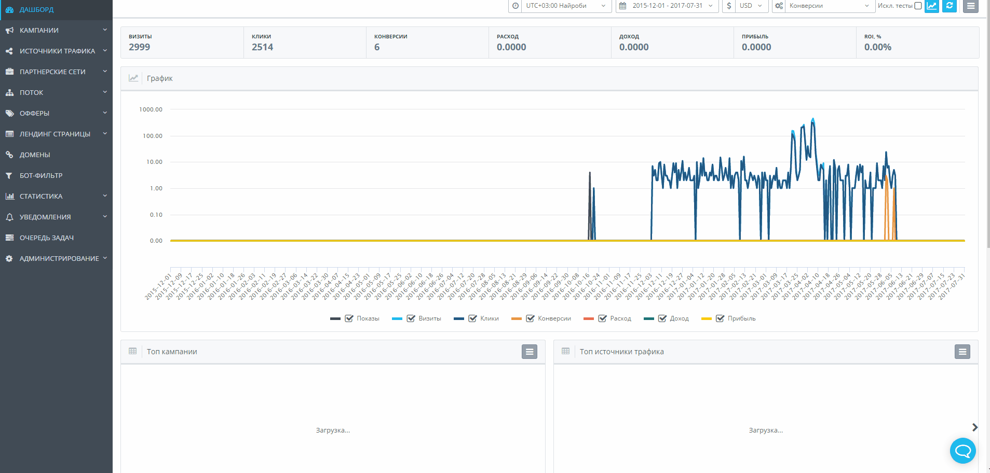The image size is (990, 473).
Task: Click the Визиты 2999 stat tile
Action: coord(182,43)
